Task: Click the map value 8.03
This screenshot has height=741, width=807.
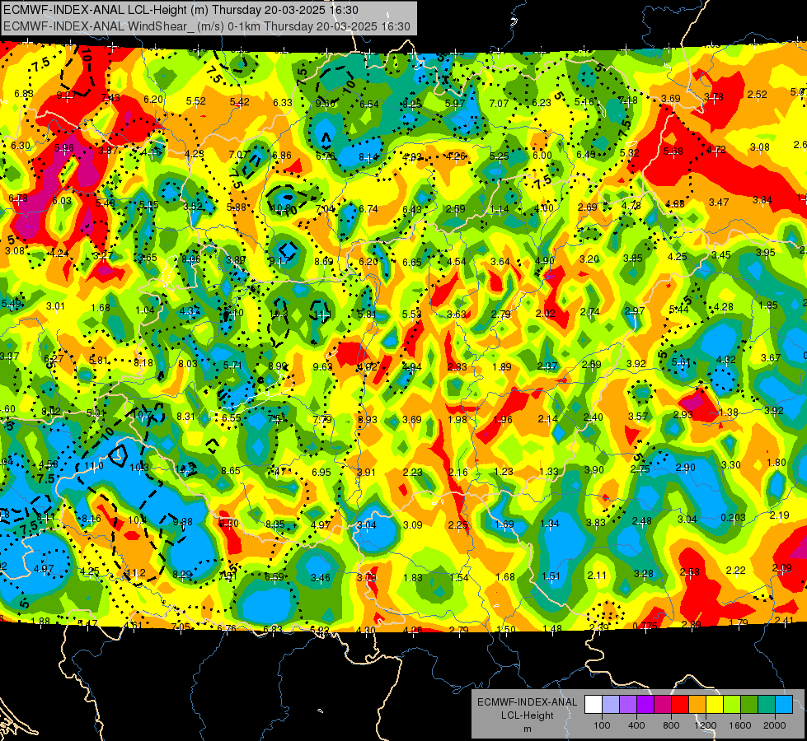Action: tap(188, 363)
